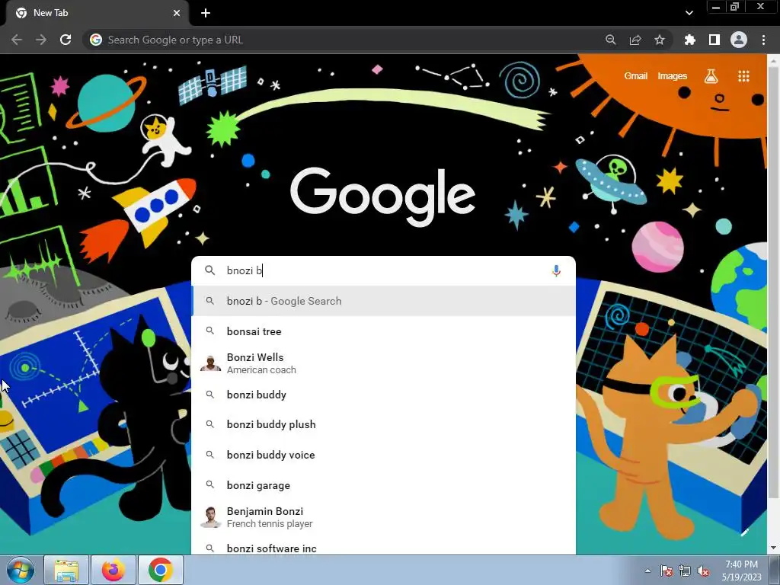This screenshot has width=780, height=585.
Task: Reload the page with refresh icon
Action: 66,40
